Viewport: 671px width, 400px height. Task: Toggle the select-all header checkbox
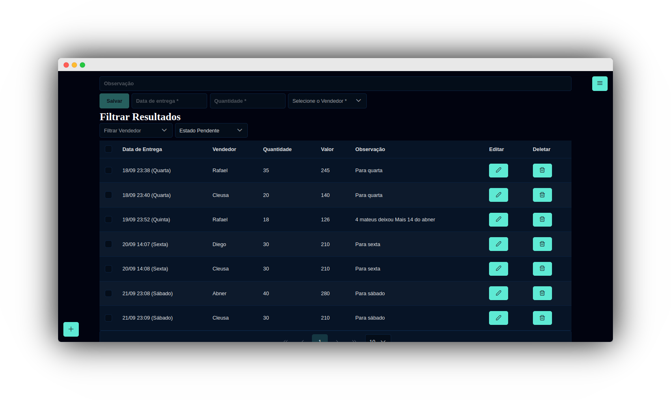[x=108, y=149]
